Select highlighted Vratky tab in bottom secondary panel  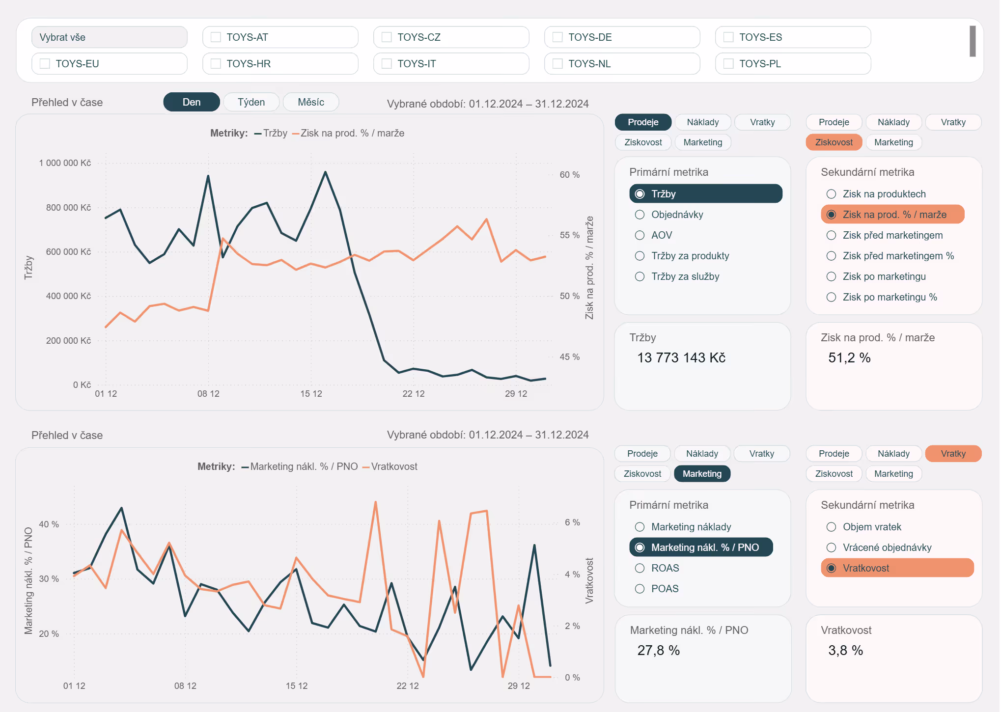point(953,454)
